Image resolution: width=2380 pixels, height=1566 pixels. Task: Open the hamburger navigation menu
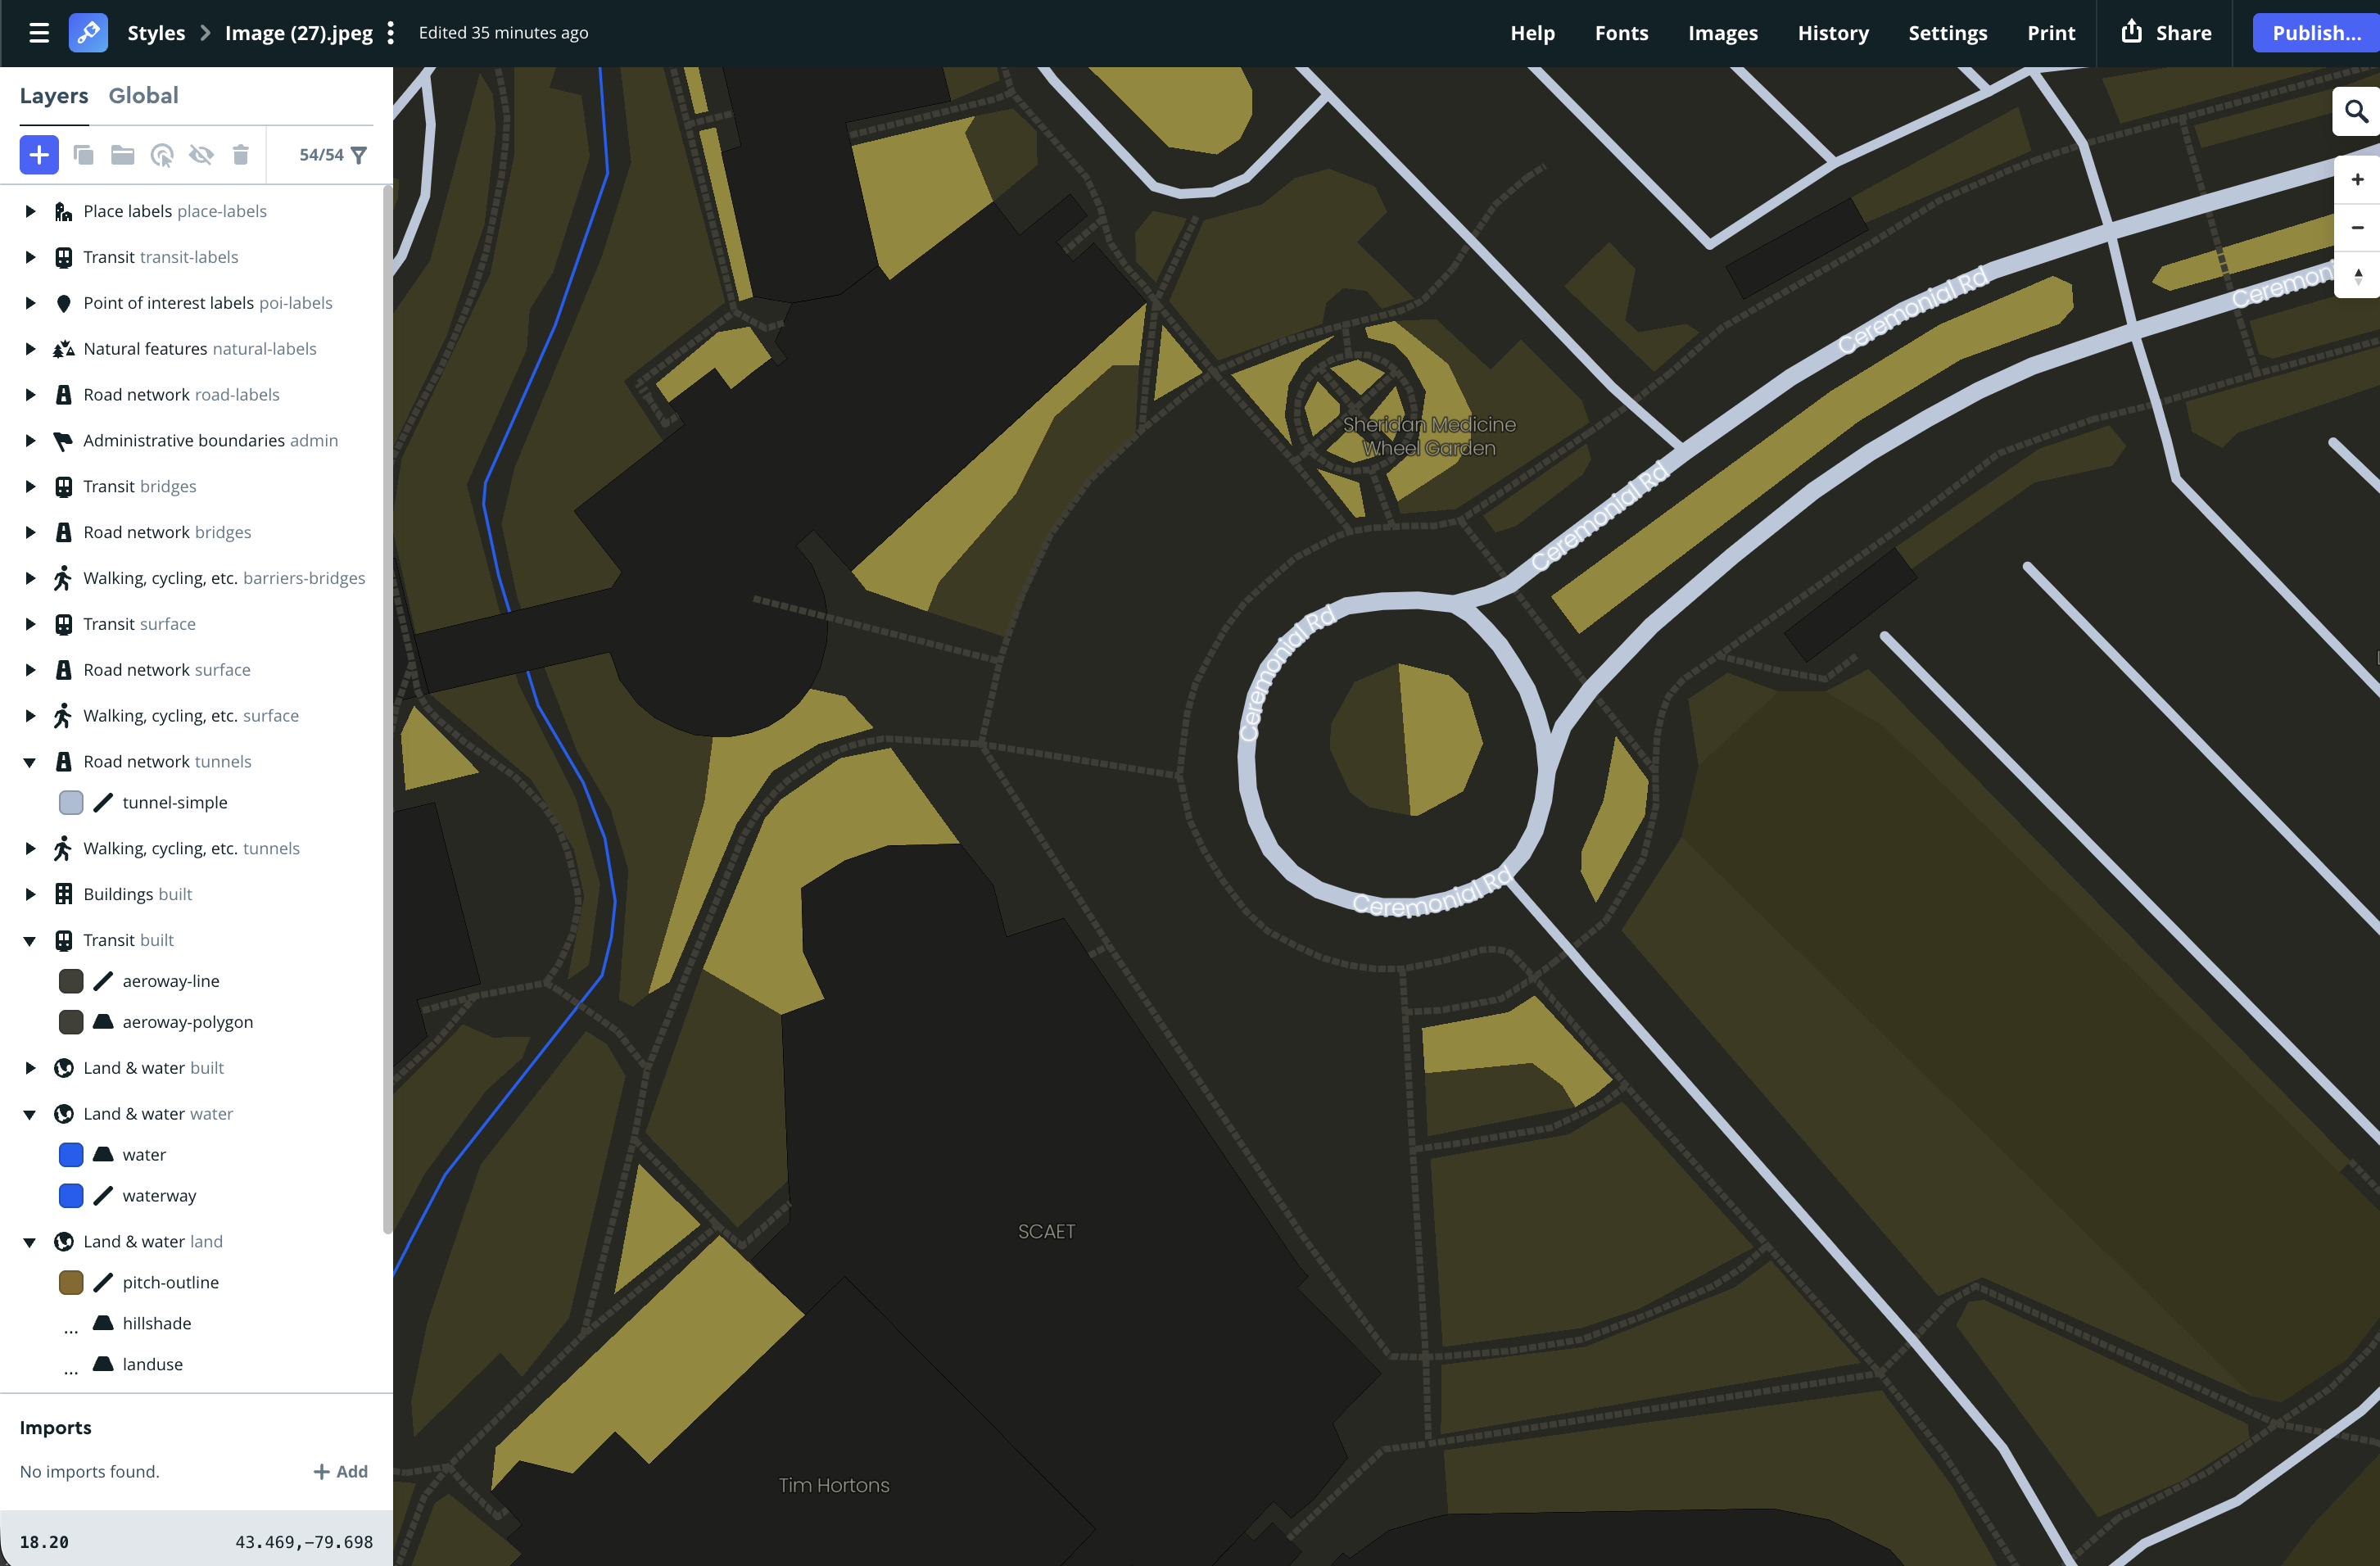point(39,32)
